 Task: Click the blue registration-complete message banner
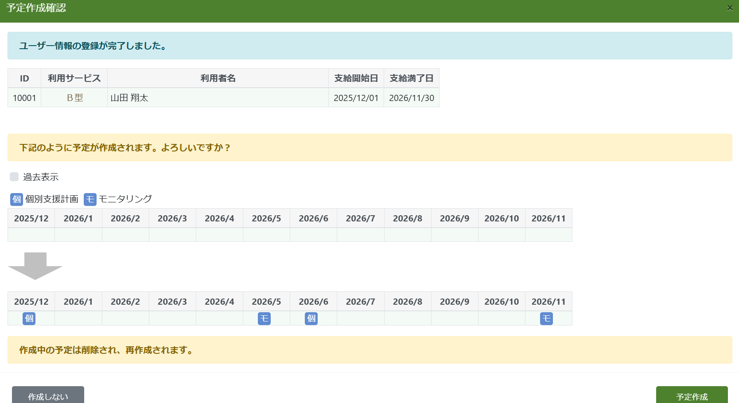369,46
